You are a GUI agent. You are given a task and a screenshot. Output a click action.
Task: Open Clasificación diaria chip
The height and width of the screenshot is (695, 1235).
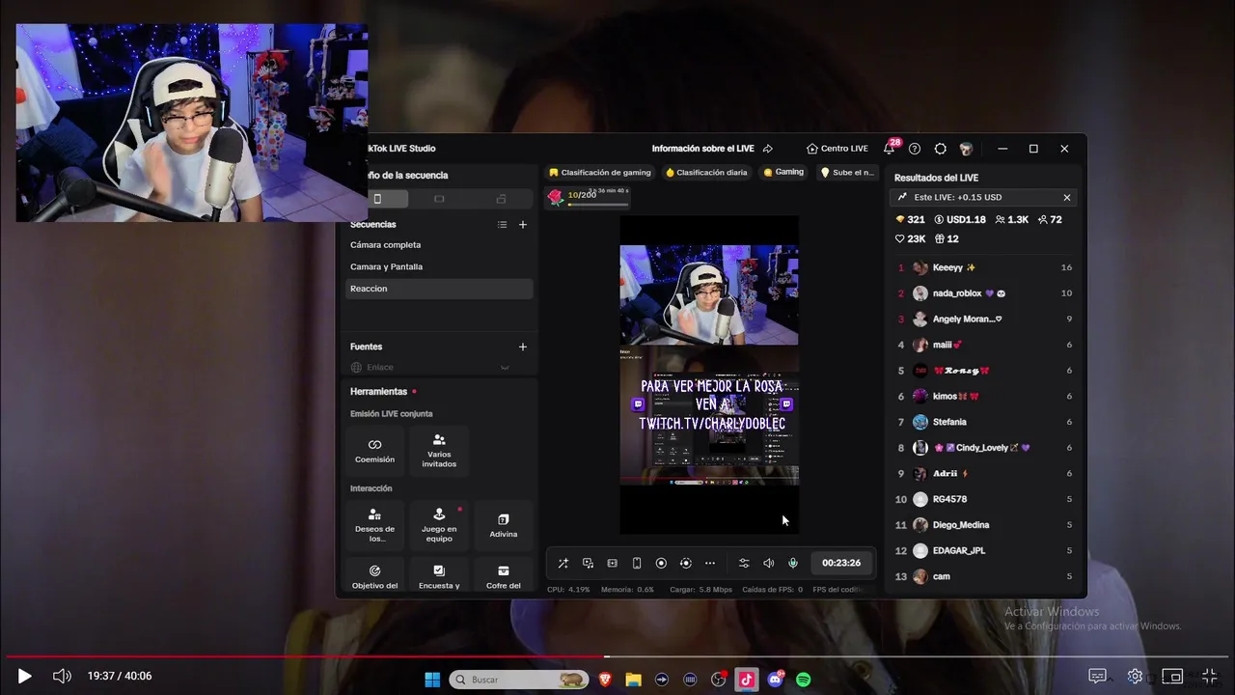click(x=706, y=173)
